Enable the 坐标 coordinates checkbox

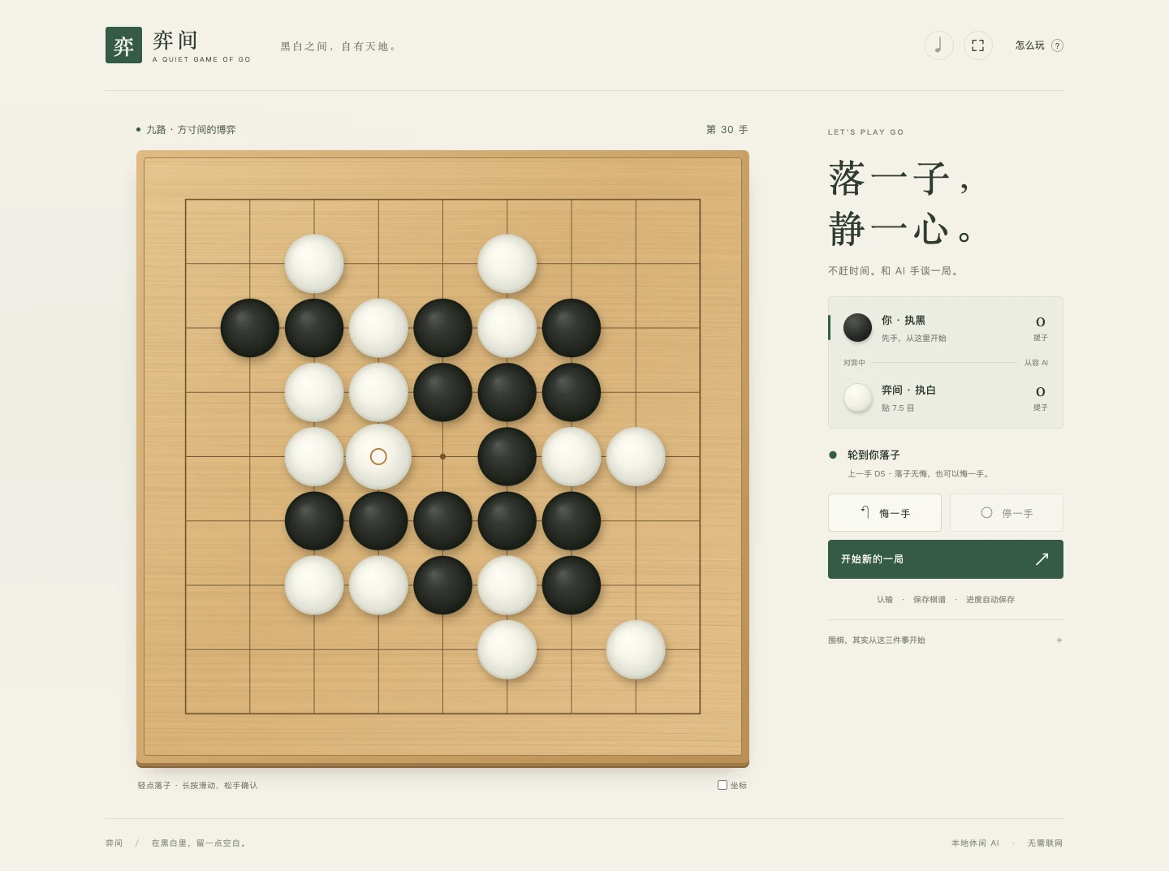point(723,785)
